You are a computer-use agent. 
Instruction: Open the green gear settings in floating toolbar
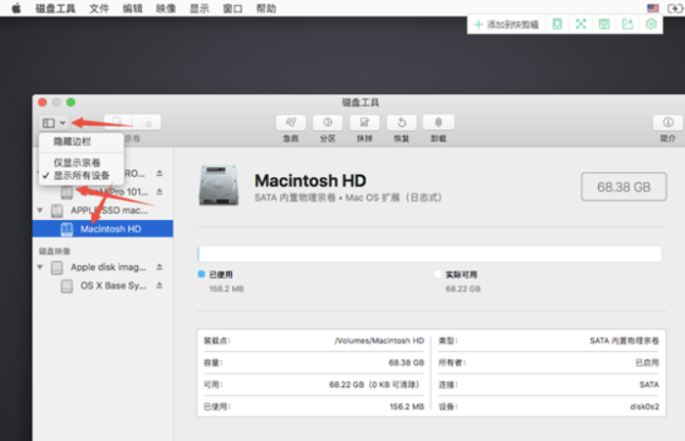point(651,24)
